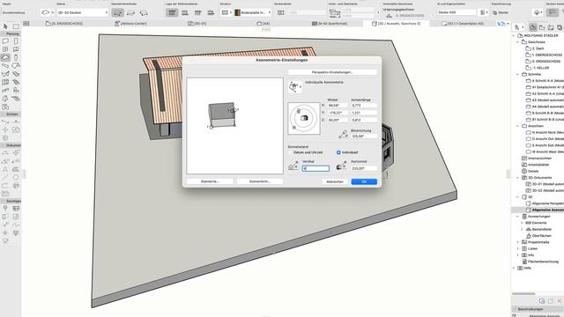Click the Deckenkanten icon in the info box

coord(281,12)
